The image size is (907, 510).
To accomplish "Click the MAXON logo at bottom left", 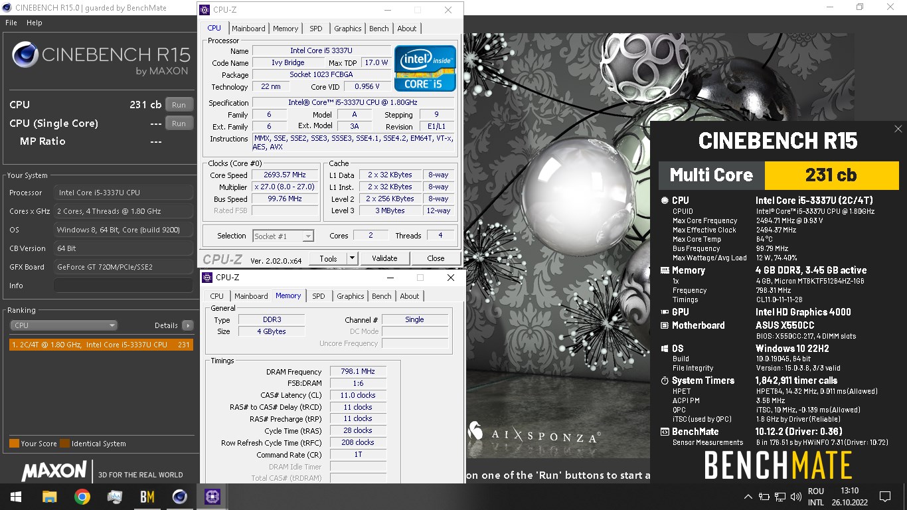I will point(54,471).
